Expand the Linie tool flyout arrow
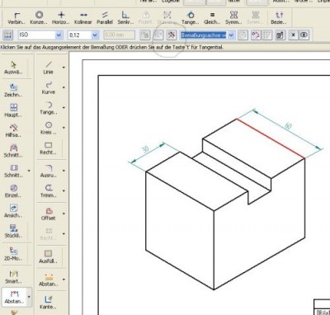 (64, 68)
